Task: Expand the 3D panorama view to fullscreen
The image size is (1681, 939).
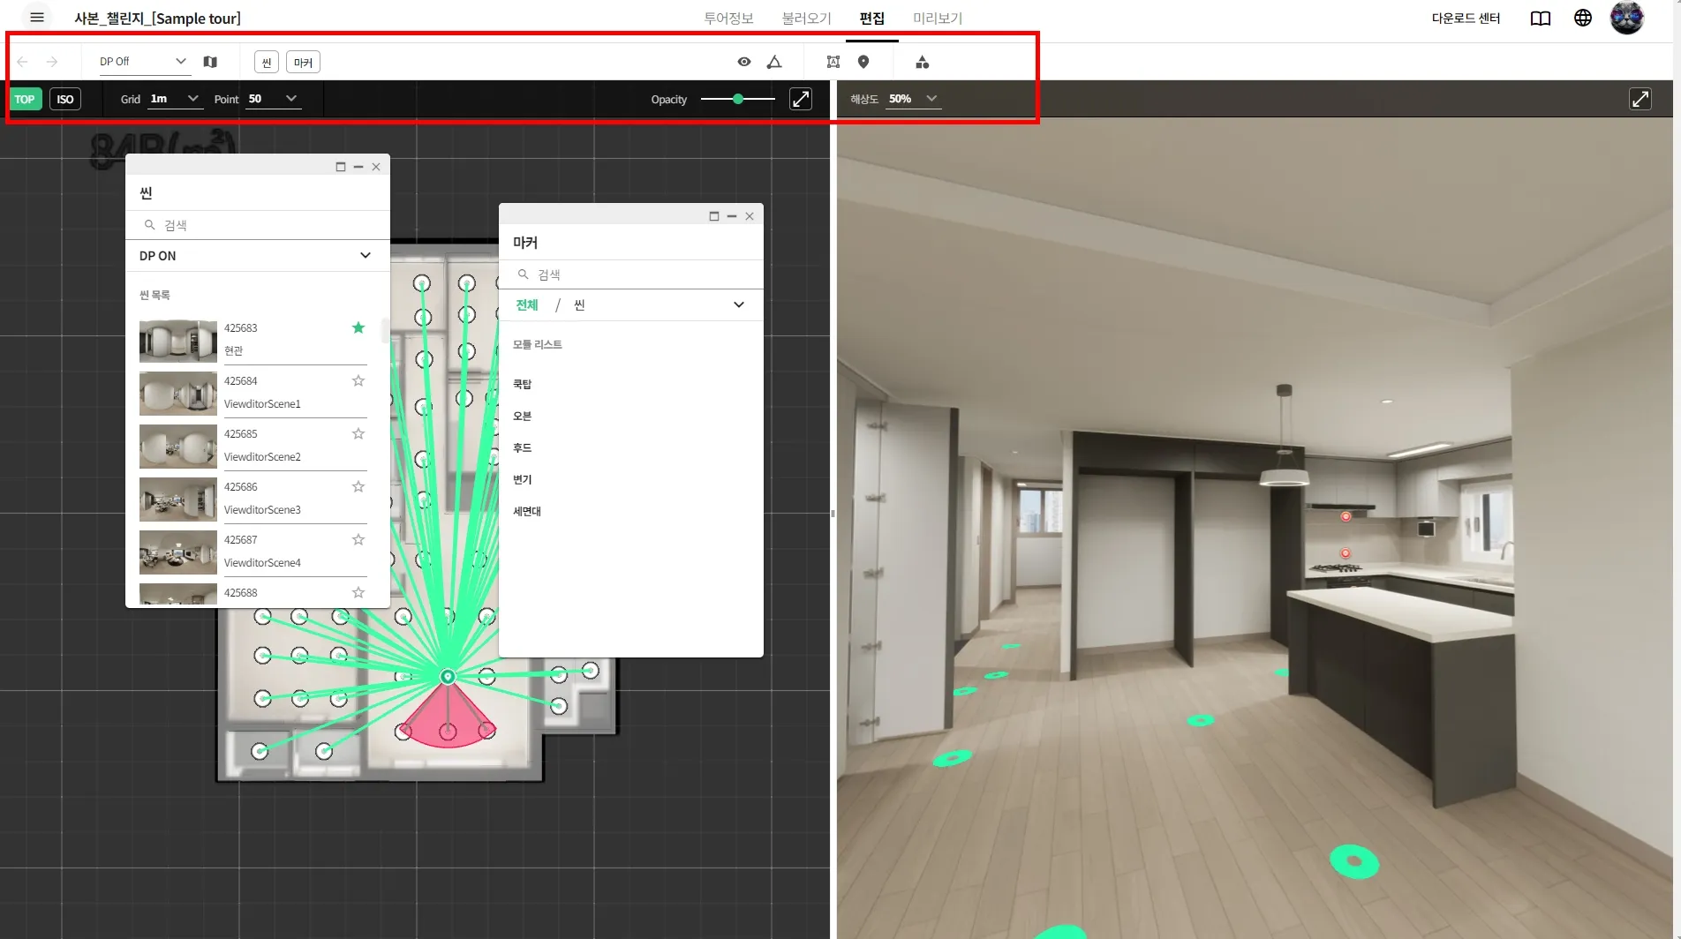Action: (x=1640, y=99)
